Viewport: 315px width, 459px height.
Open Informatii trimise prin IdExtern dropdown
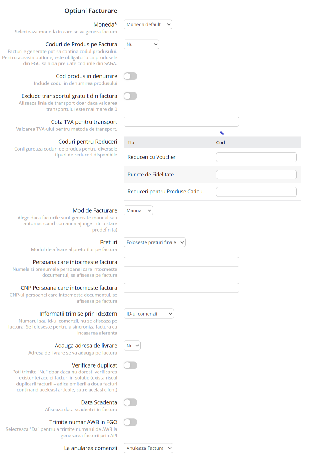(149, 314)
